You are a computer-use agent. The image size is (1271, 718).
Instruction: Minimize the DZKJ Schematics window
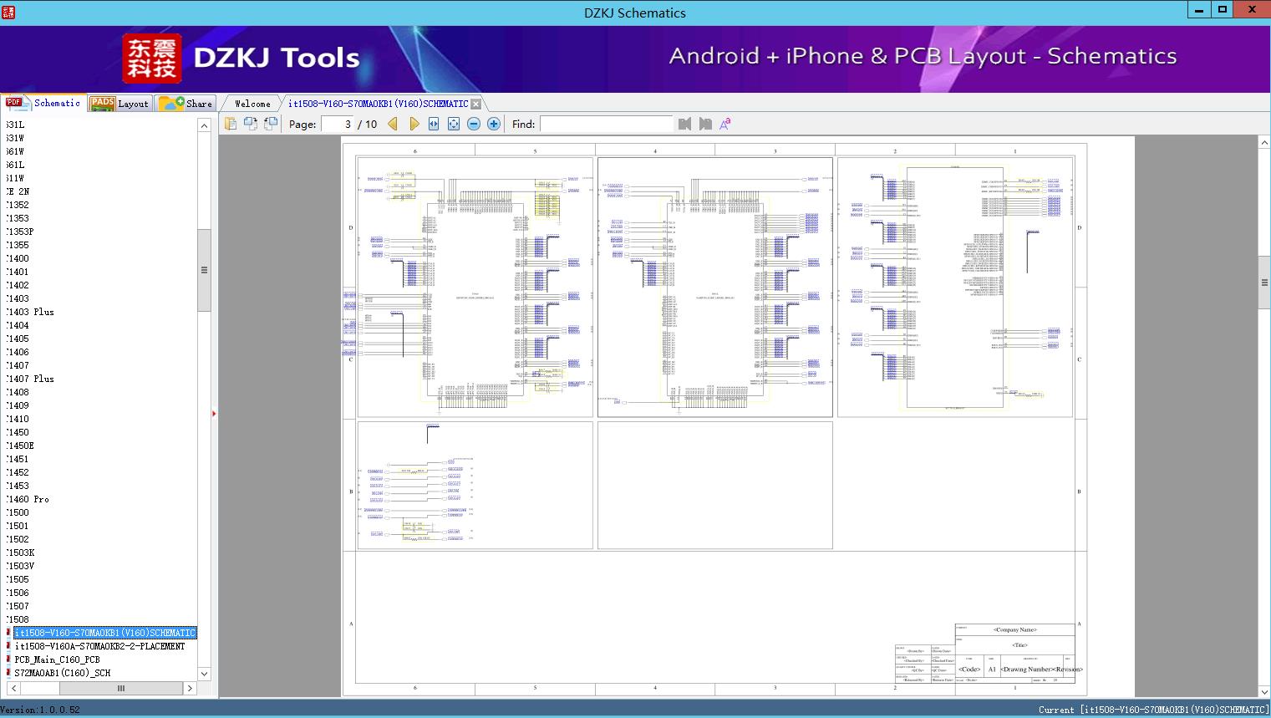tap(1199, 10)
